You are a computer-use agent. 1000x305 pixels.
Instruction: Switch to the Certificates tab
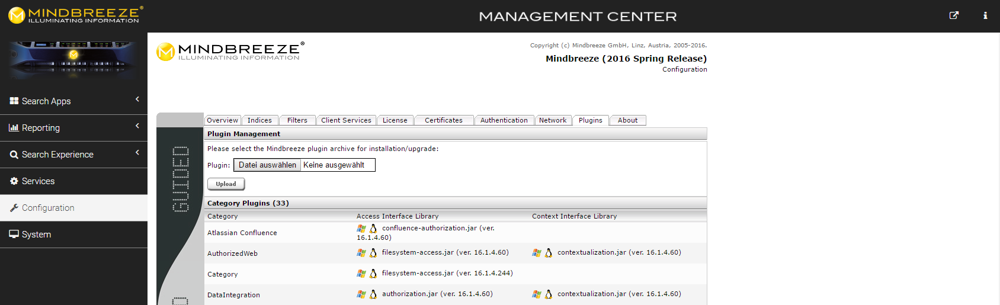coord(444,120)
